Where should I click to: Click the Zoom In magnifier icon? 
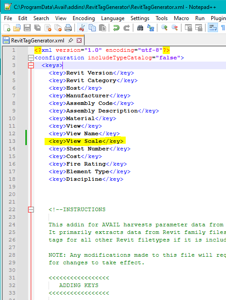[x=164, y=28]
